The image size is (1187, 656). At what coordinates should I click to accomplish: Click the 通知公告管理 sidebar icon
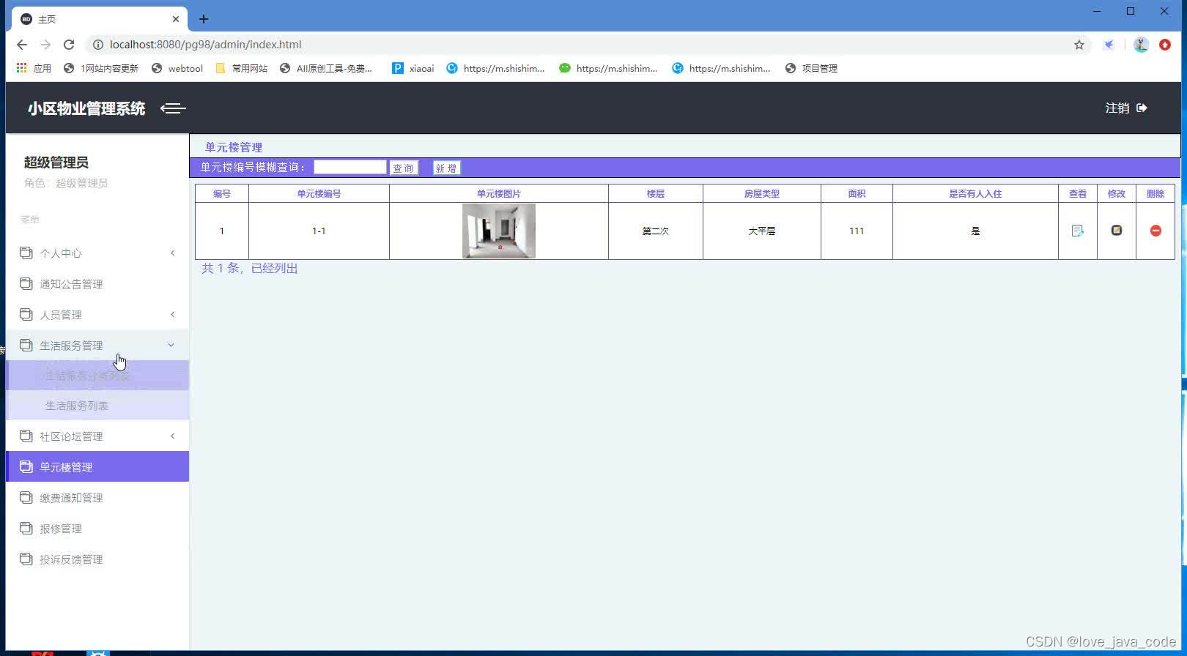click(26, 284)
